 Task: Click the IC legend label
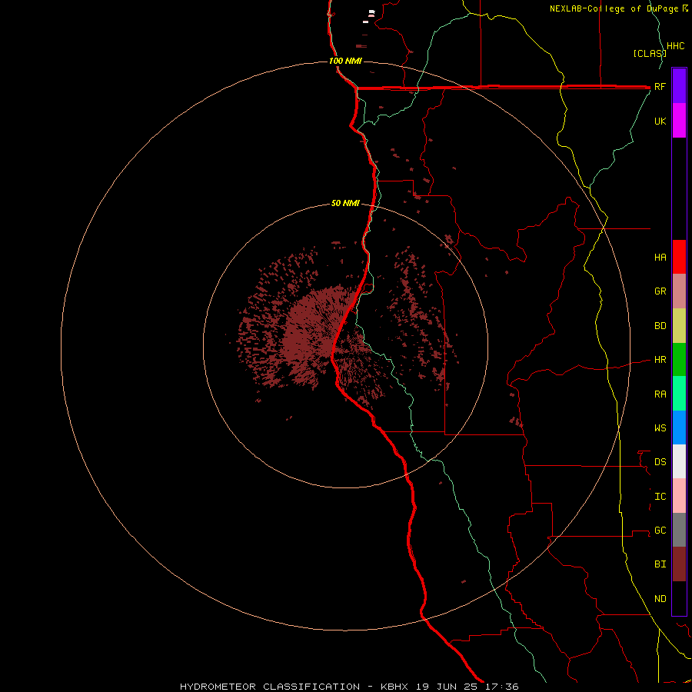click(660, 497)
